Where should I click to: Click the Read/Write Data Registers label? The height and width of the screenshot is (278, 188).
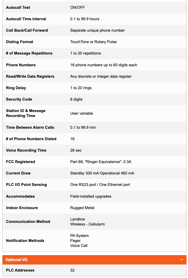[x=30, y=76]
